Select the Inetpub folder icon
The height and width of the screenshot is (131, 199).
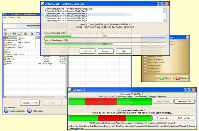tap(5, 43)
